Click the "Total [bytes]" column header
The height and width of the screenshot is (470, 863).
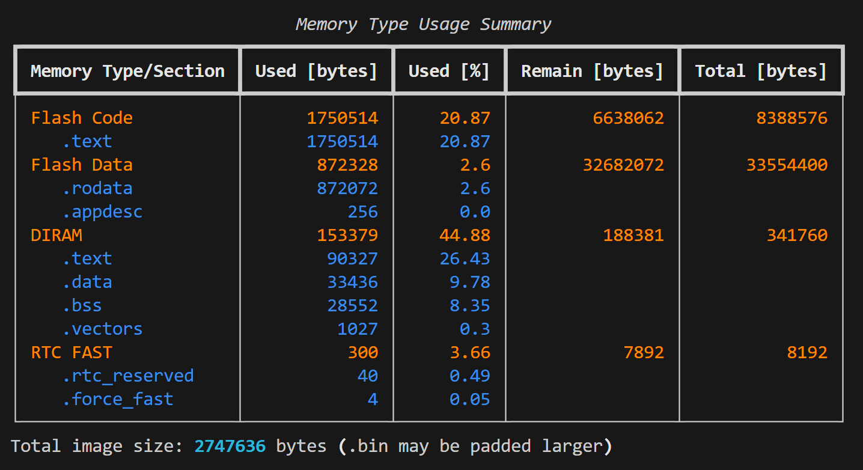761,71
